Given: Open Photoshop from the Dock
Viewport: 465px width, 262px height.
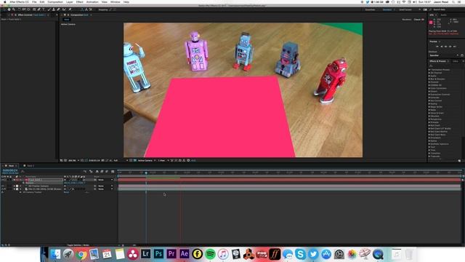Looking at the screenshot, I should [158, 254].
